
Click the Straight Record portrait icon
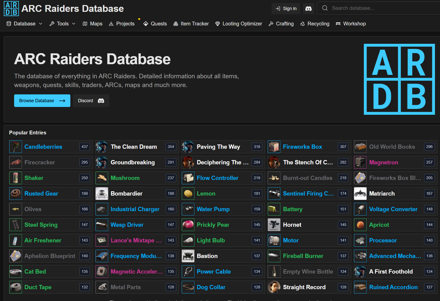(274, 287)
